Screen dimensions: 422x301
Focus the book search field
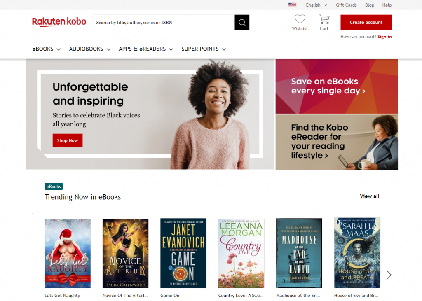pos(164,23)
